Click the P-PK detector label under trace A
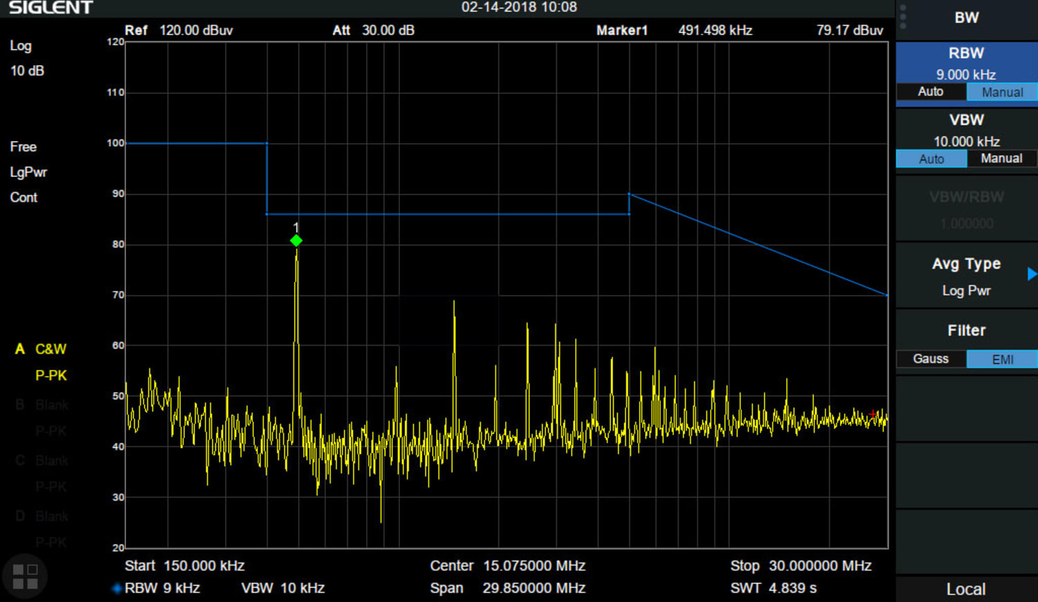The image size is (1038, 602). pos(51,375)
